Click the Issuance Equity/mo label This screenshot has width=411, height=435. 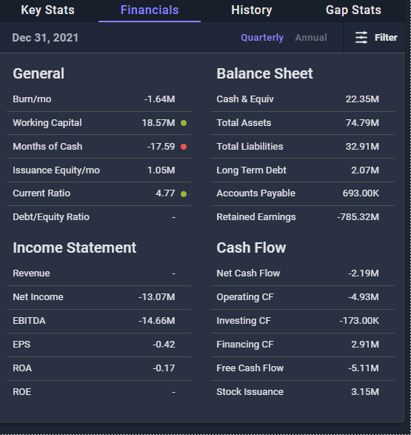click(x=56, y=170)
